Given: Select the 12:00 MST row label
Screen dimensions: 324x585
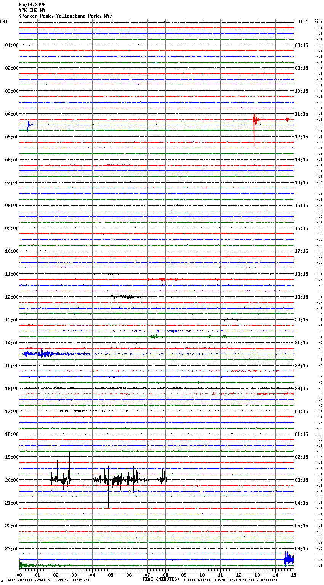Looking at the screenshot, I should (x=12, y=297).
